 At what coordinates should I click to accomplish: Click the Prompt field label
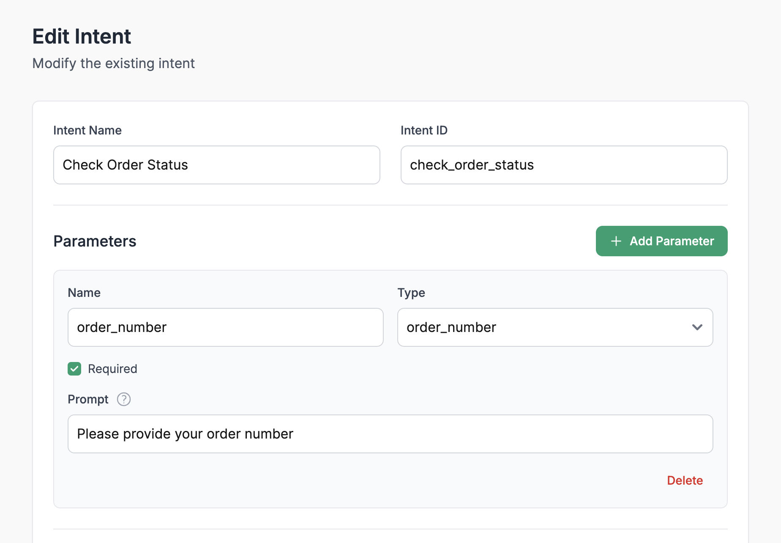(88, 399)
